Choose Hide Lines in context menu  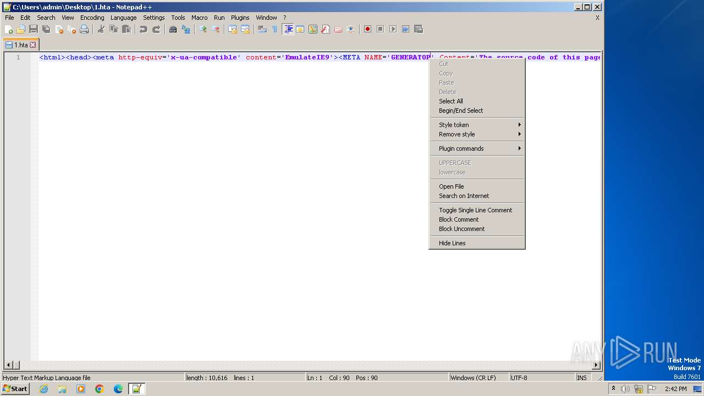[477, 243]
